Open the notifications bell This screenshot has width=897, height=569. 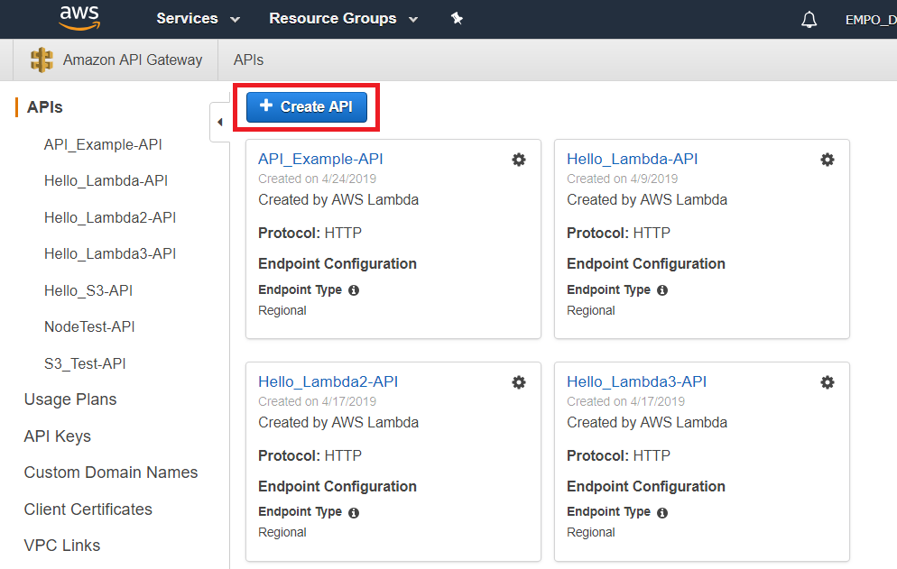coord(809,20)
